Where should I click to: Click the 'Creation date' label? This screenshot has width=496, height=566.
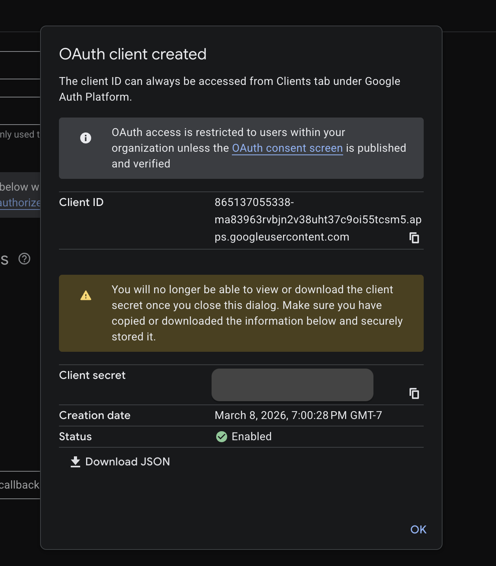coord(95,415)
